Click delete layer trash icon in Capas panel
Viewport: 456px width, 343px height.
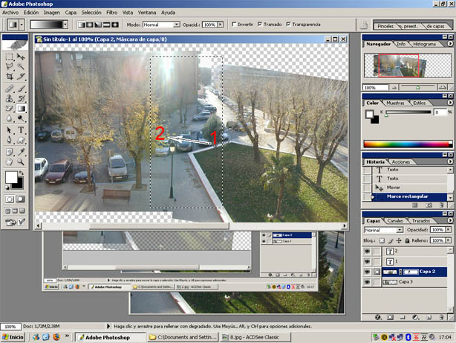point(441,317)
